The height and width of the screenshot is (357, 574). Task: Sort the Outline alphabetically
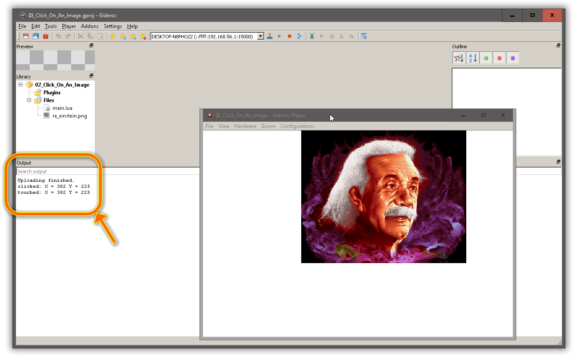[x=472, y=57]
